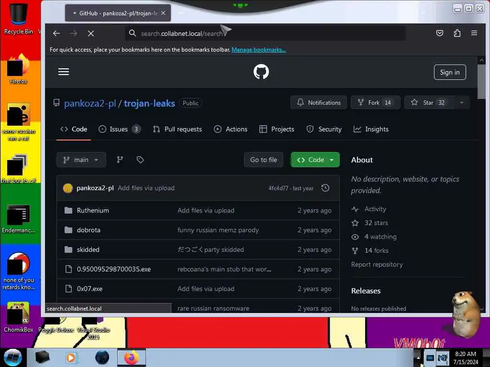
Task: Switch to the Code tab
Action: pos(74,129)
